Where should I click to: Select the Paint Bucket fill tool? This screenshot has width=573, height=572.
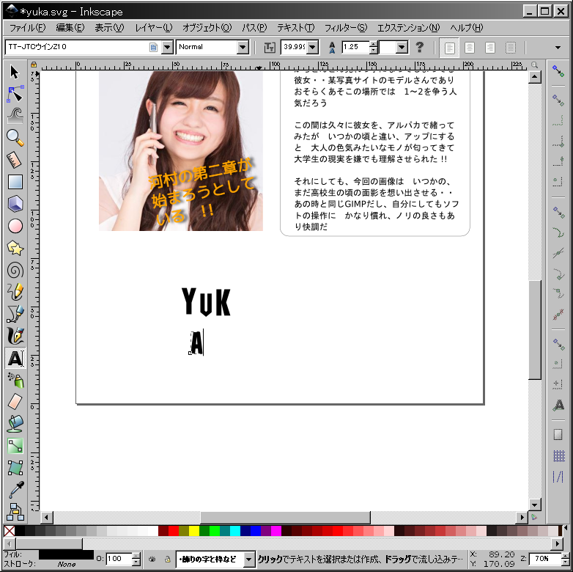tap(15, 424)
